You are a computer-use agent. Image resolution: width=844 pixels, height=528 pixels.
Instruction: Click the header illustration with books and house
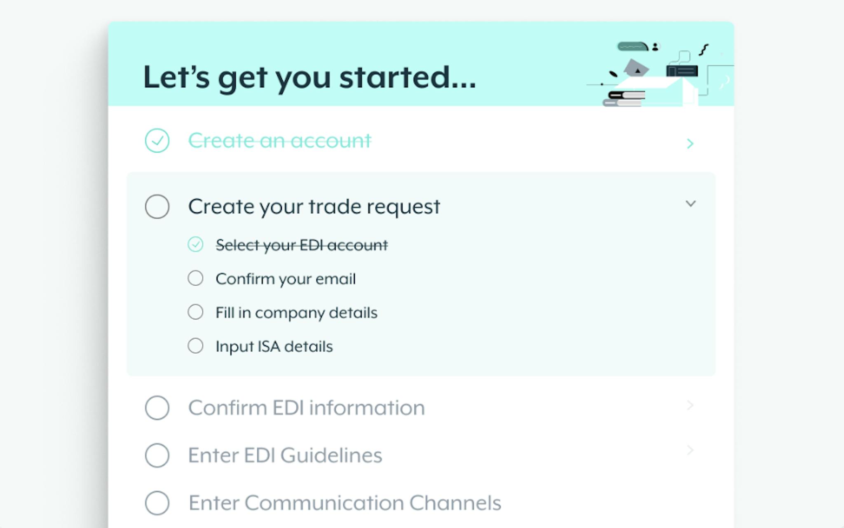pos(660,74)
